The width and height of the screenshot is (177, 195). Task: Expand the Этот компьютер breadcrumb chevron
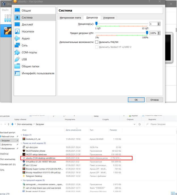pyautogui.click(x=34, y=124)
